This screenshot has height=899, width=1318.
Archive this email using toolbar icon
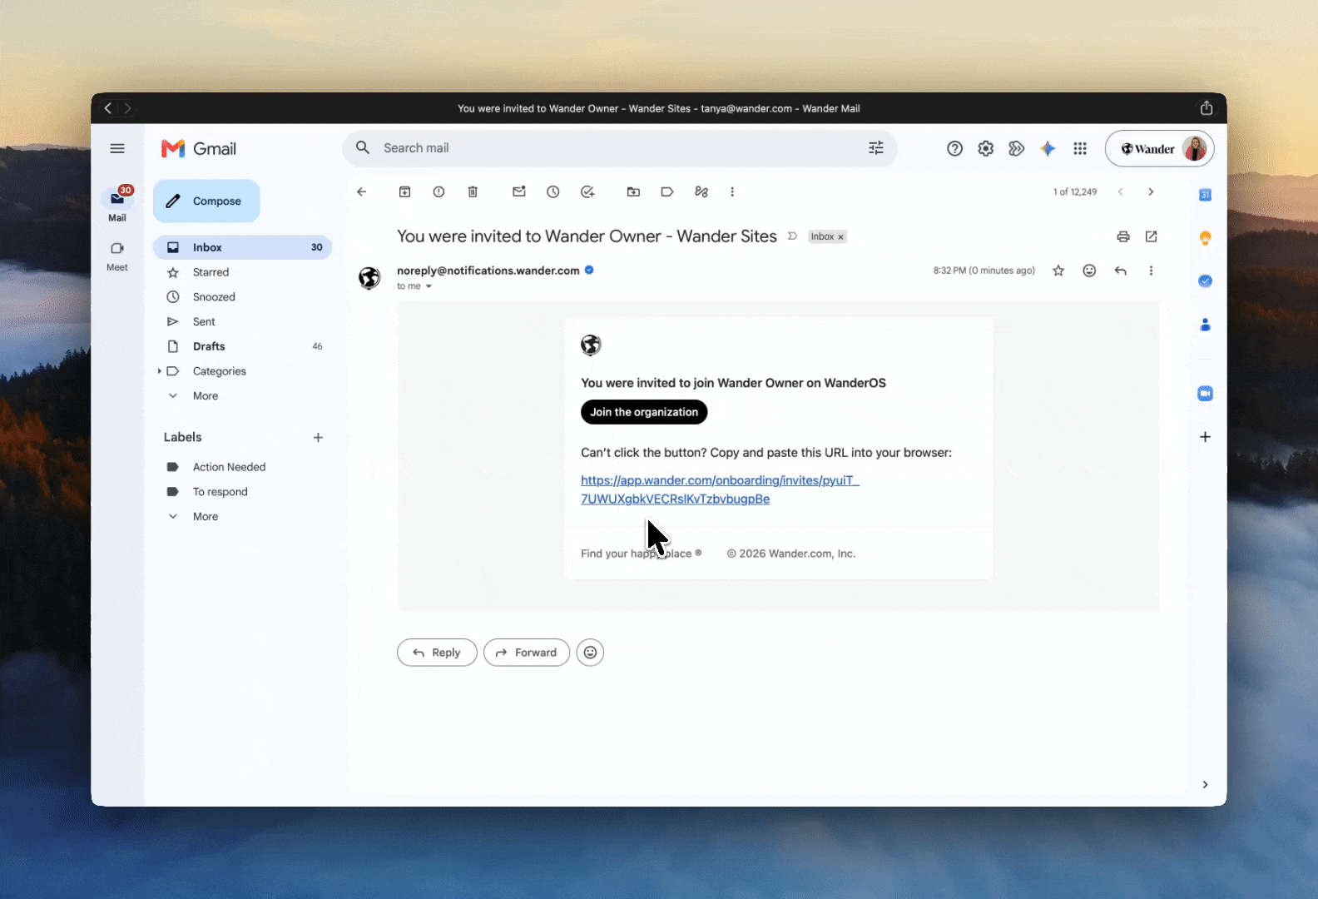point(404,191)
